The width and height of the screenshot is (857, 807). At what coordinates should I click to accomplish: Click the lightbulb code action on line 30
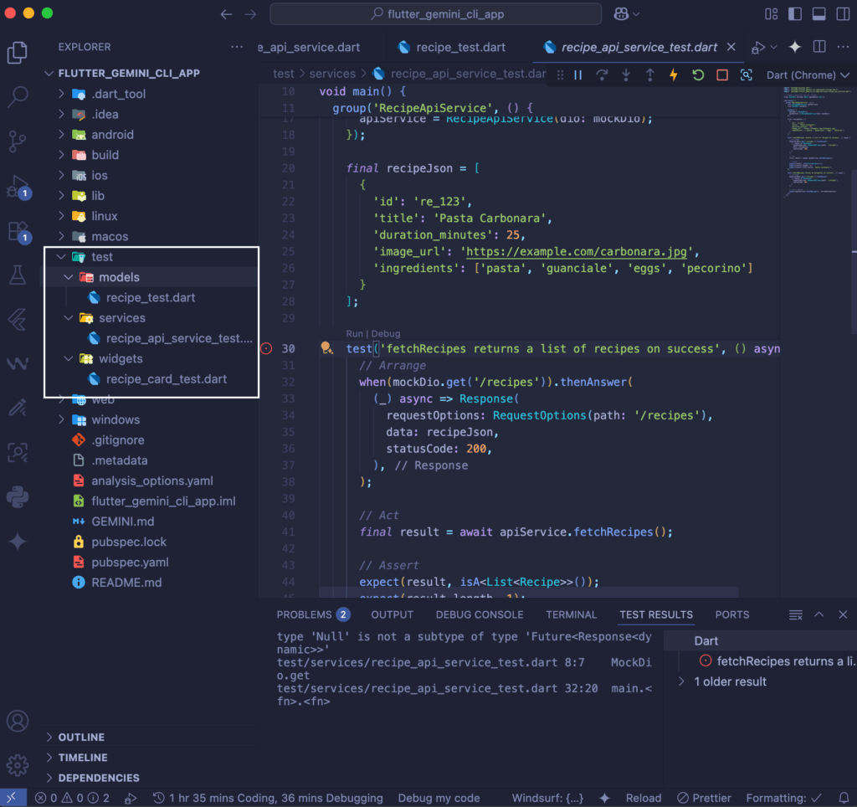click(326, 347)
